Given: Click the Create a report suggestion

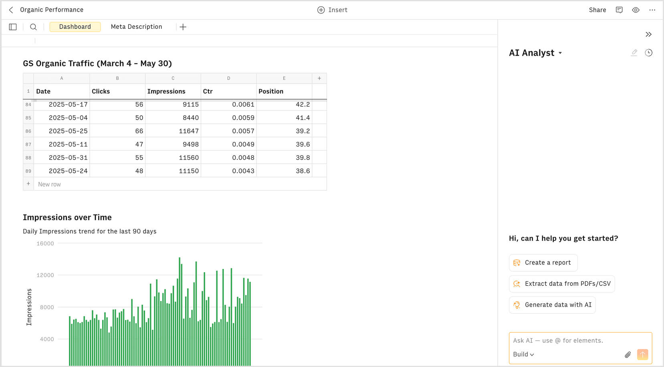Looking at the screenshot, I should pos(543,263).
